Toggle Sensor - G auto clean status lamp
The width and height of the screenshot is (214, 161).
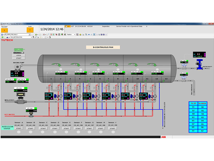click(89, 132)
